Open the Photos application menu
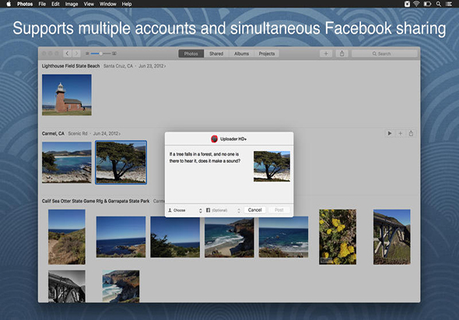 pos(25,4)
